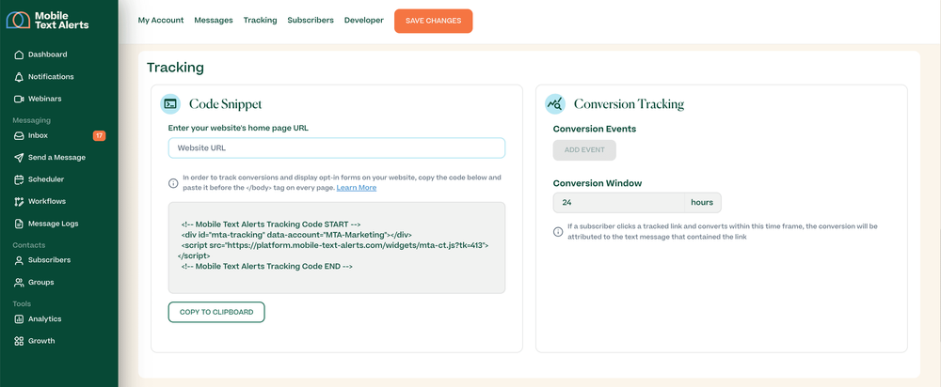Click the Notifications bell icon
Image resolution: width=941 pixels, height=387 pixels.
19,77
